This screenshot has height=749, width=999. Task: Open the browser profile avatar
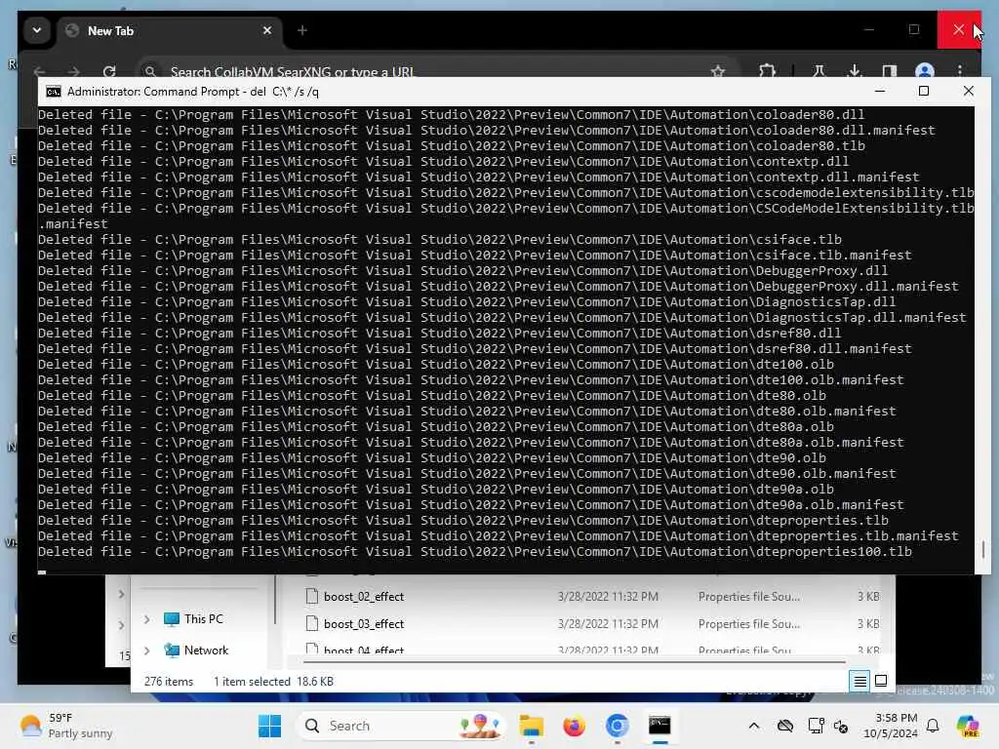[924, 71]
